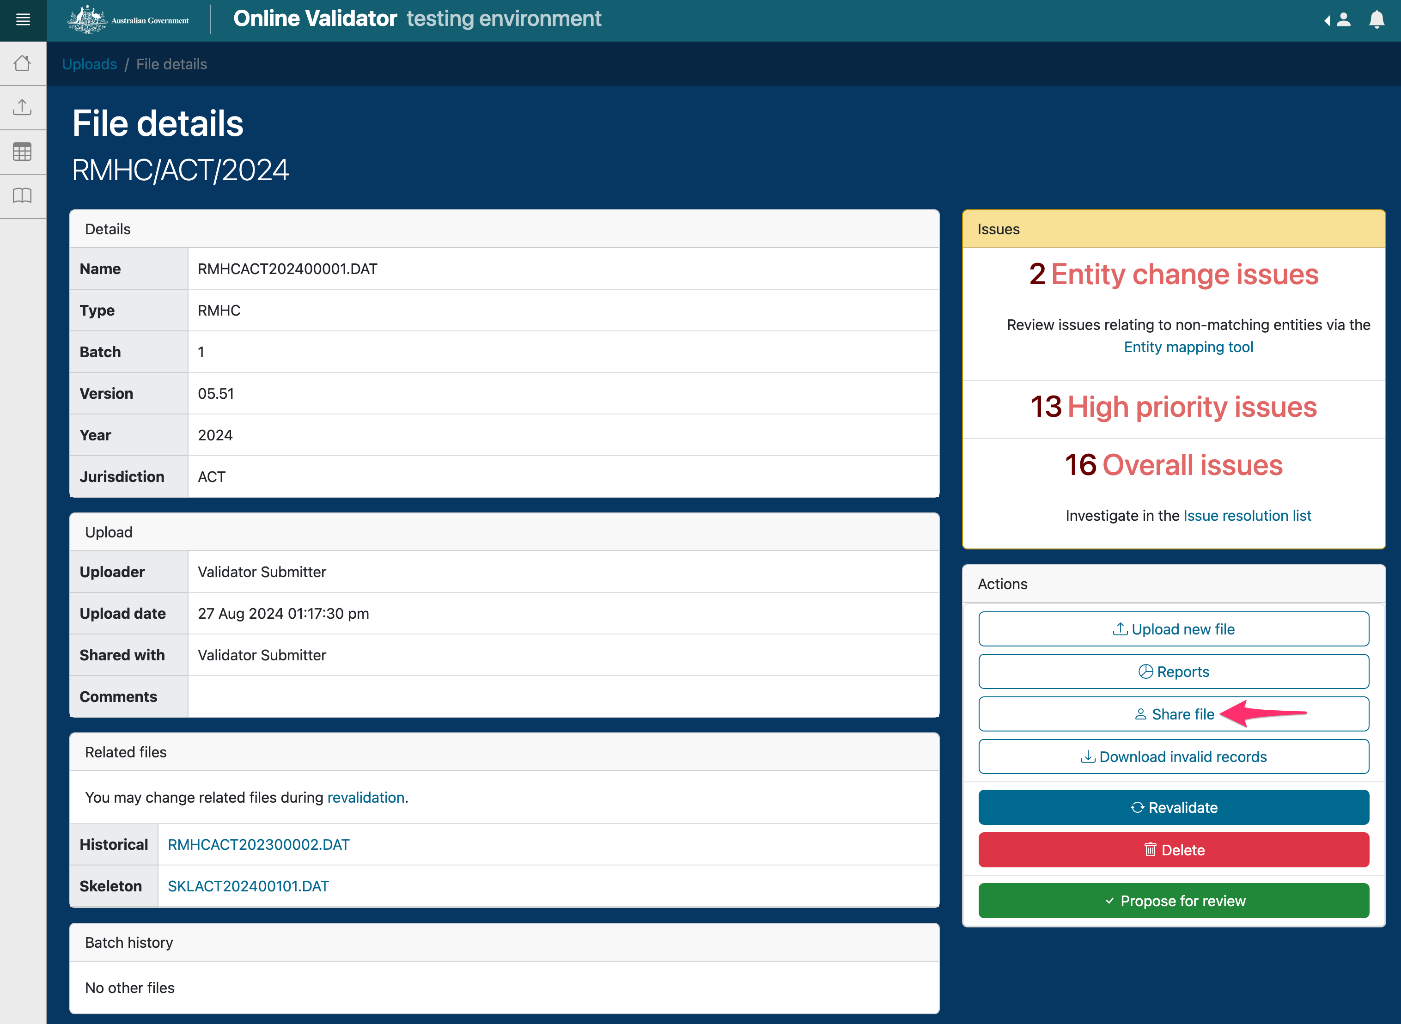
Task: Open skeleton file SKLACT202400101.DAT
Action: tap(248, 886)
